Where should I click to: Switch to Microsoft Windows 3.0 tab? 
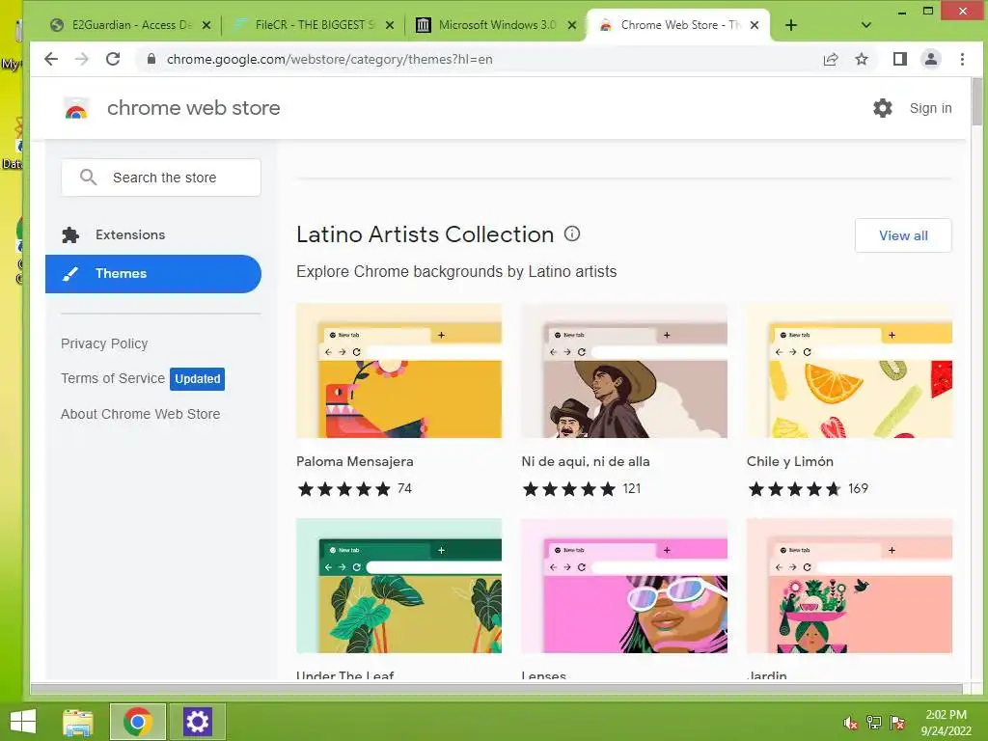point(495,25)
